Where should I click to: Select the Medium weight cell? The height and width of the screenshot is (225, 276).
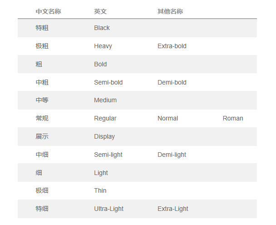(105, 100)
